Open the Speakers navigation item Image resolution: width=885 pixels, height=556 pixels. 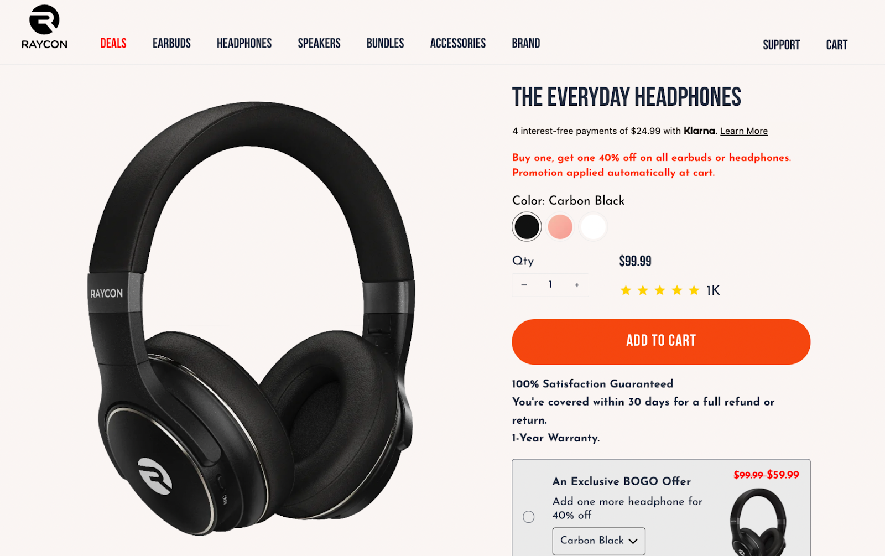pyautogui.click(x=319, y=43)
